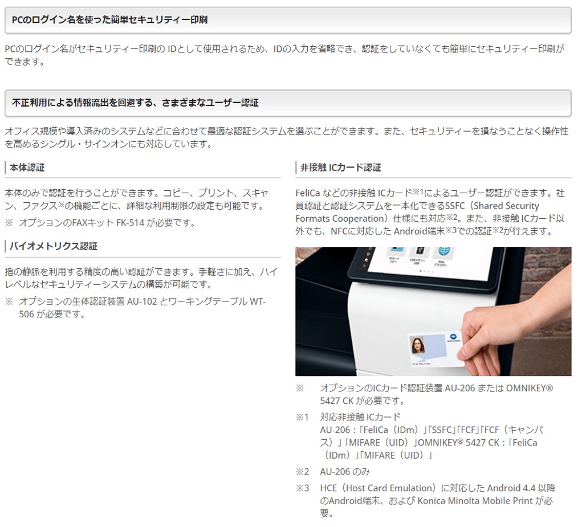Click the ID card held in the photo

pos(435,349)
